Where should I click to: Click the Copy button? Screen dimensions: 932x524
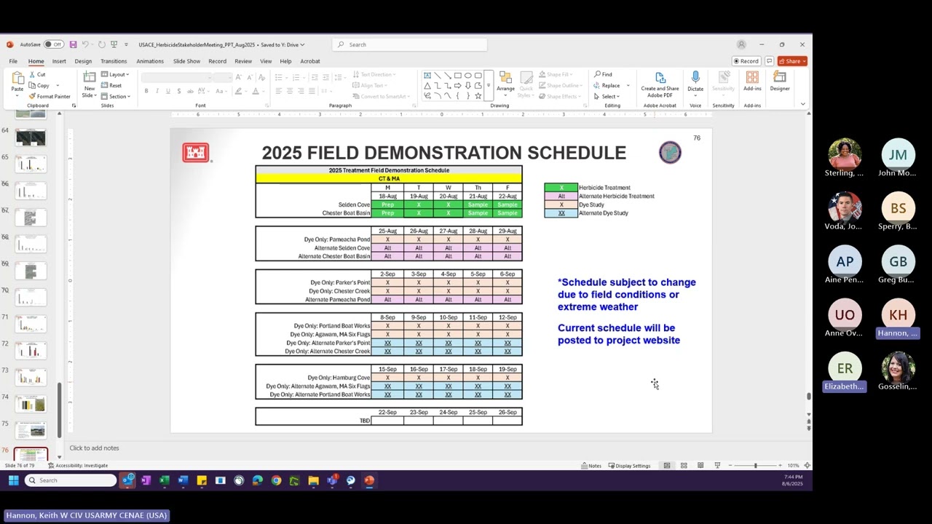(39, 85)
